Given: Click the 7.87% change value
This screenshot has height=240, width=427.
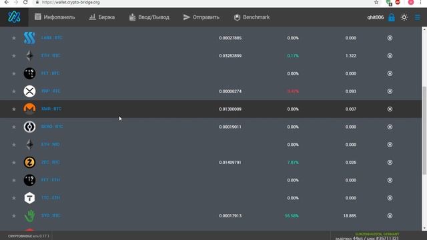Looking at the screenshot, I should coord(293,163).
